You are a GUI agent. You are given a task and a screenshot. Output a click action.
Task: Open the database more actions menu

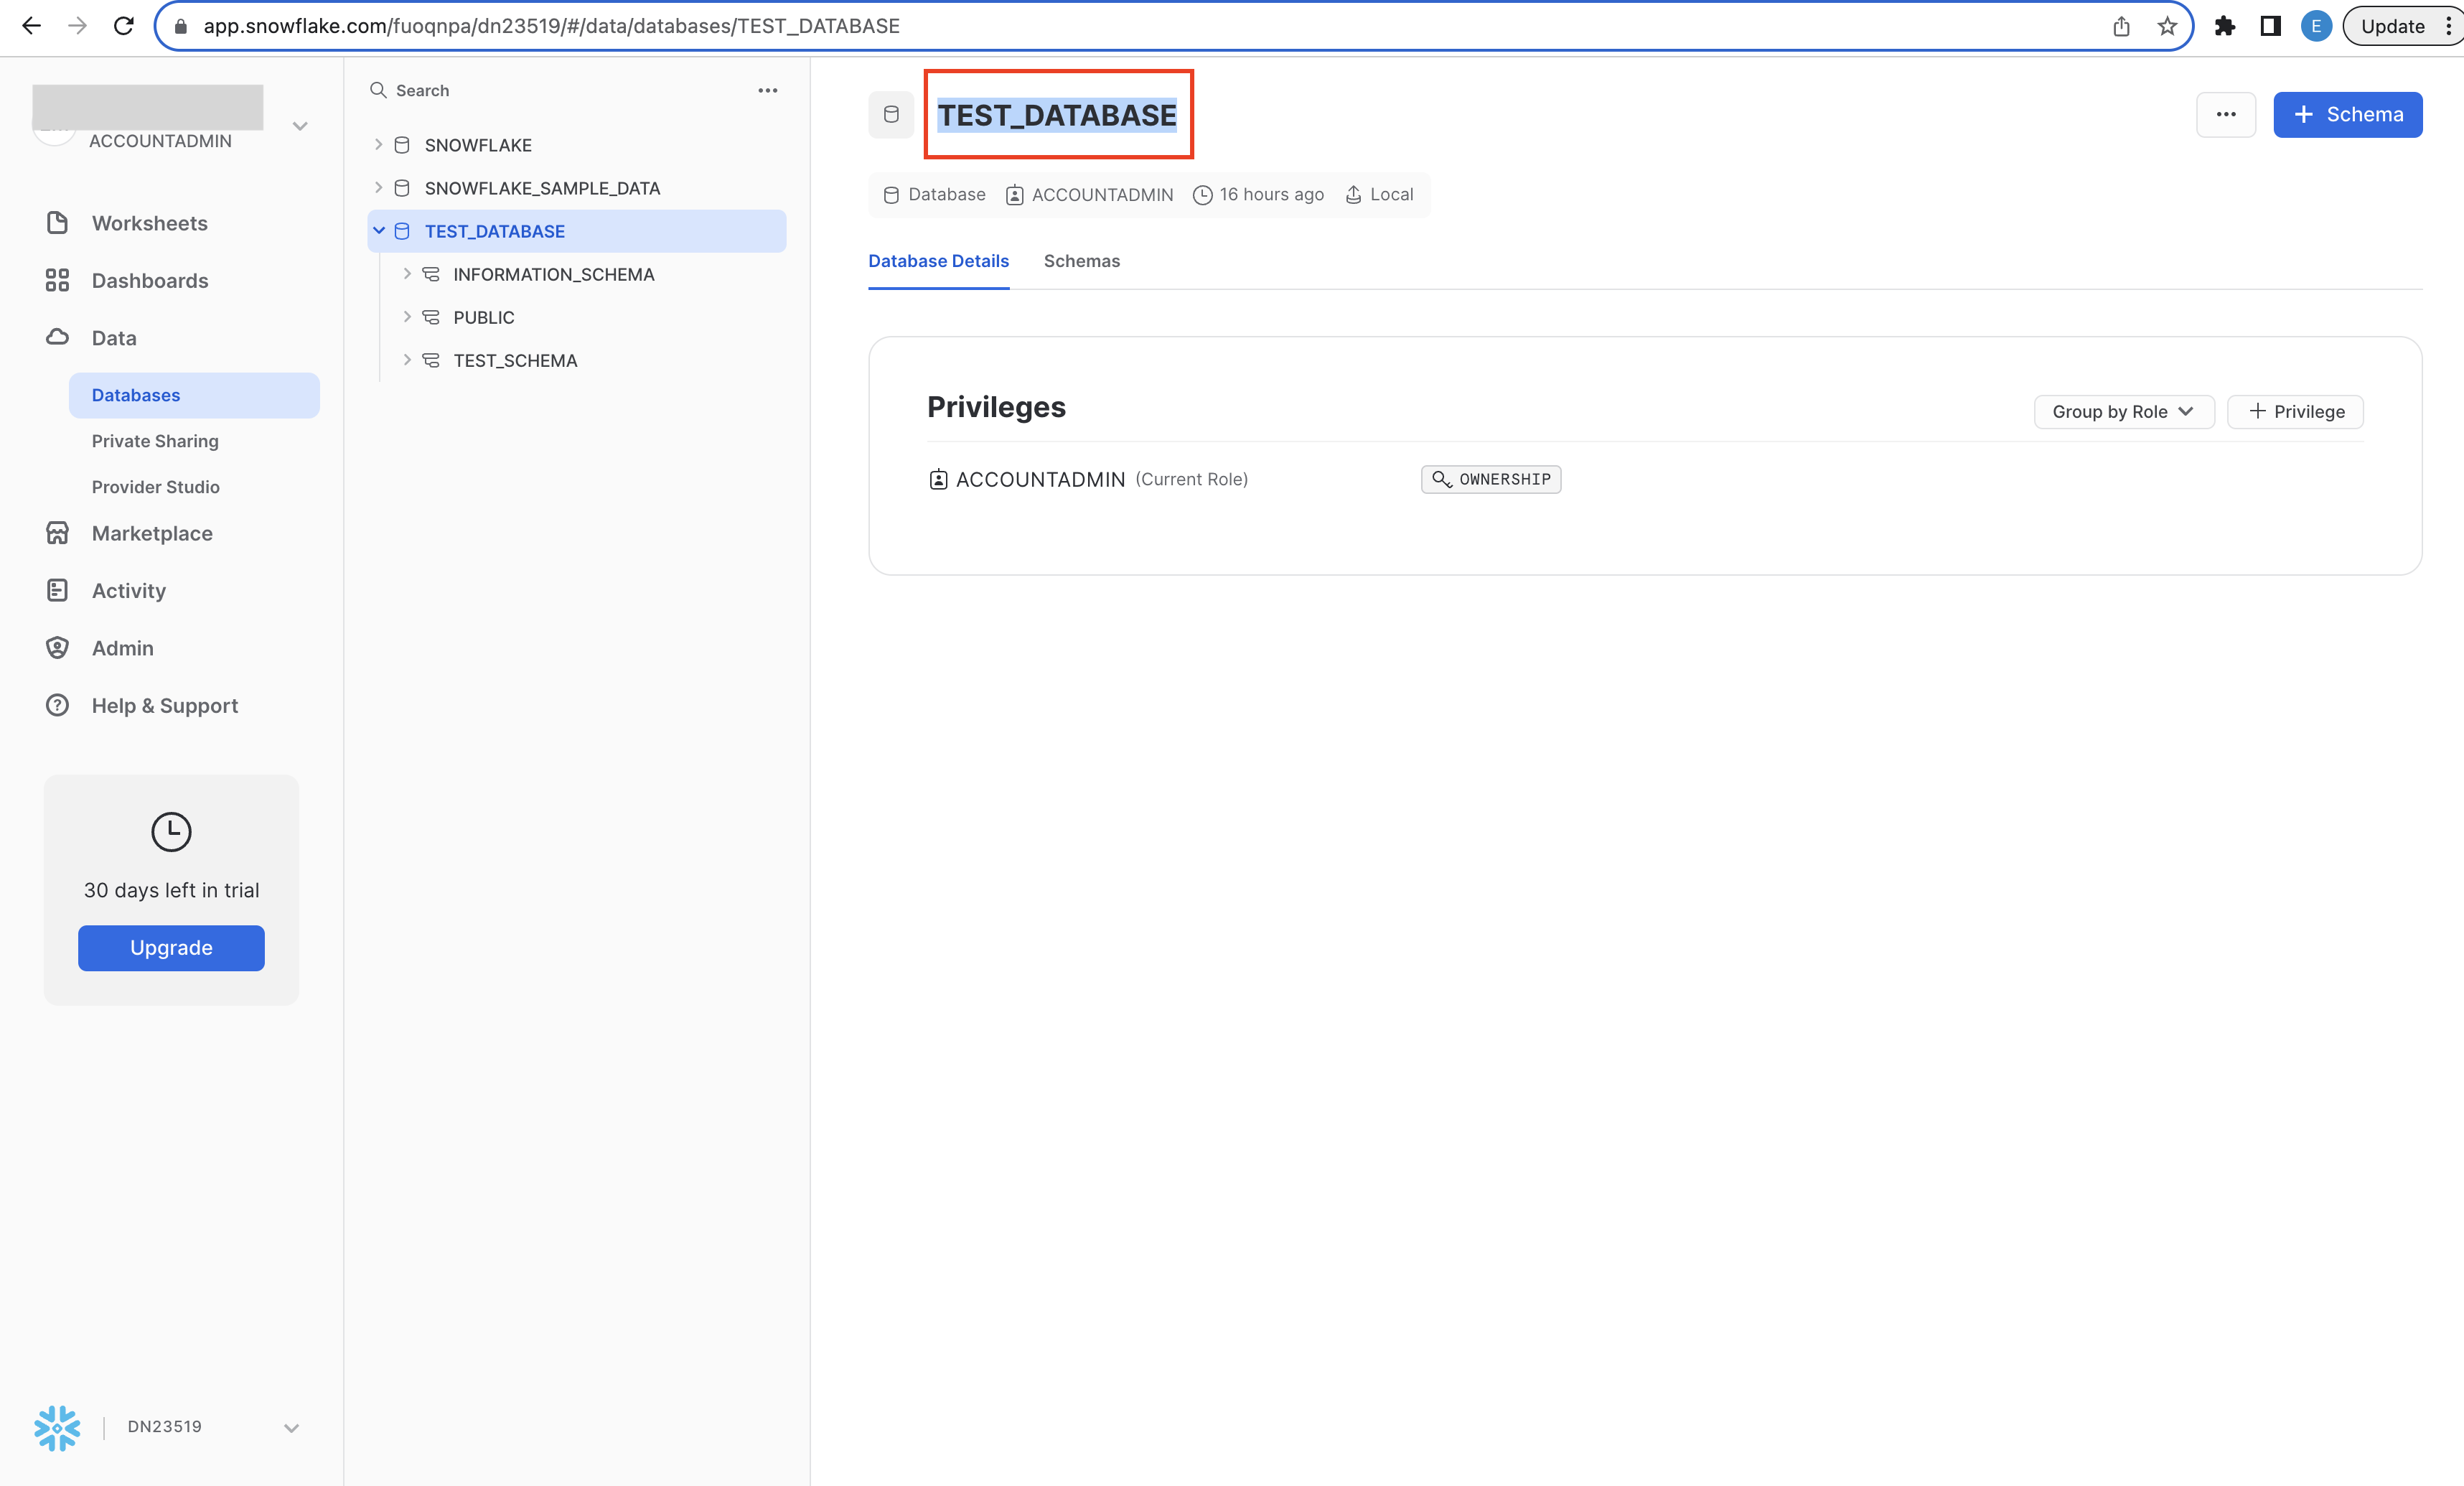coord(2225,115)
